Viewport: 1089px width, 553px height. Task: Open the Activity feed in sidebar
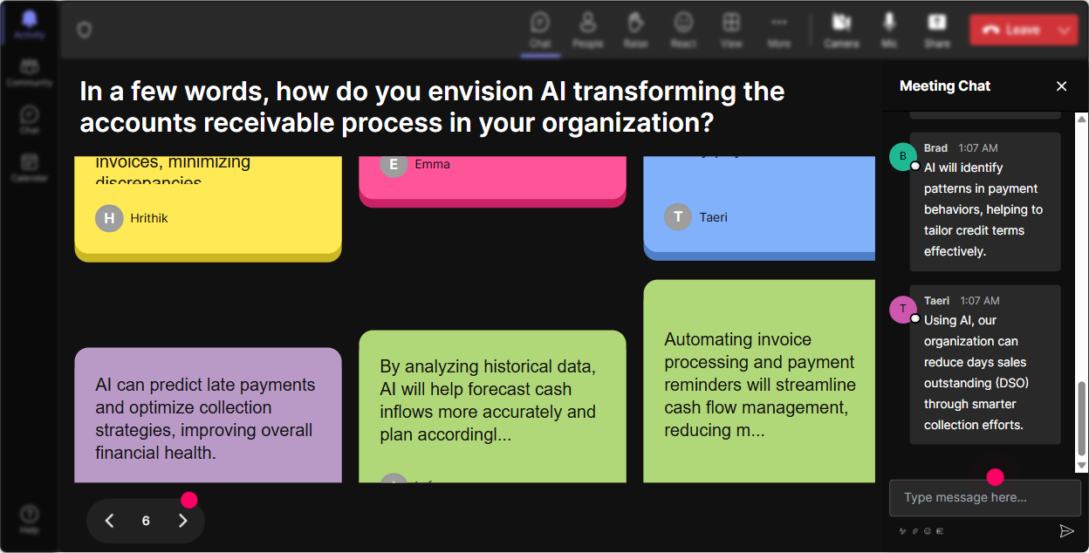click(29, 24)
